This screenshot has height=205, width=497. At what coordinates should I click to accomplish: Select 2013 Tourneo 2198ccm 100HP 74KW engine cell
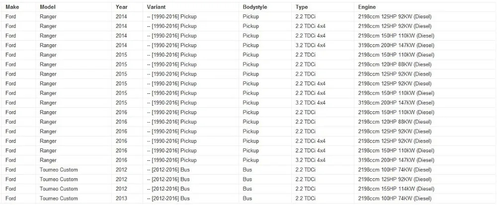tap(425, 199)
